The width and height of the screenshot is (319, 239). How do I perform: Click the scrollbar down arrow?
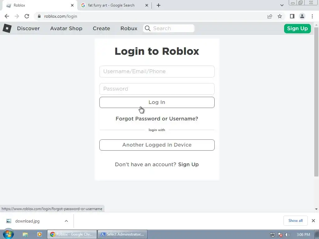click(x=316, y=209)
